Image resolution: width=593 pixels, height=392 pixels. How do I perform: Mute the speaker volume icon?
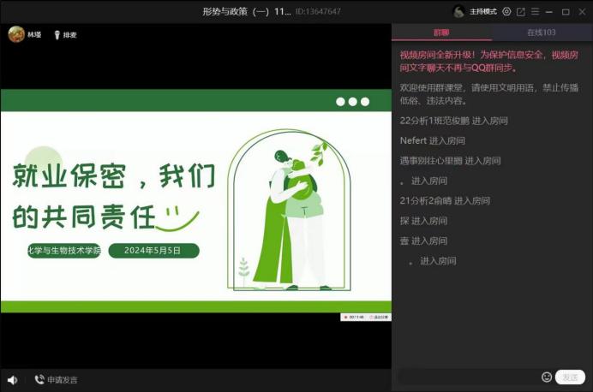coord(12,380)
